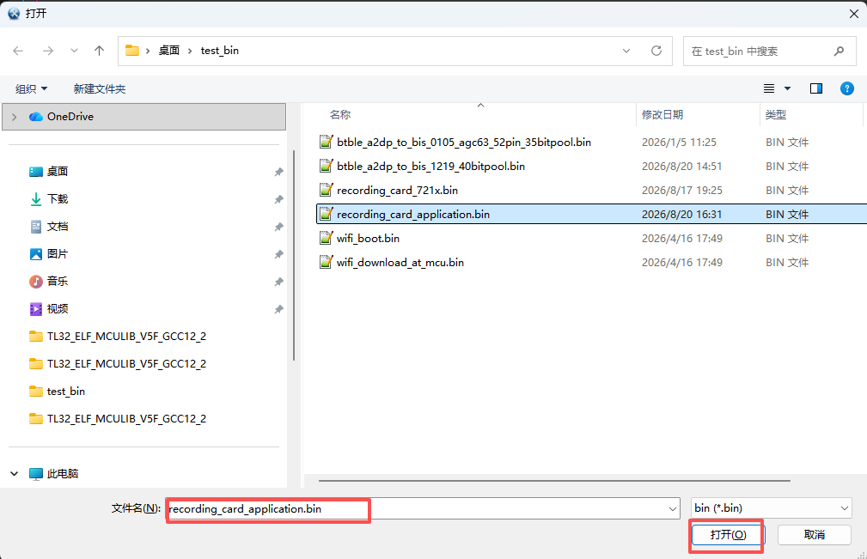Select the OneDrive cloud icon
This screenshot has width=867, height=559.
coord(36,117)
